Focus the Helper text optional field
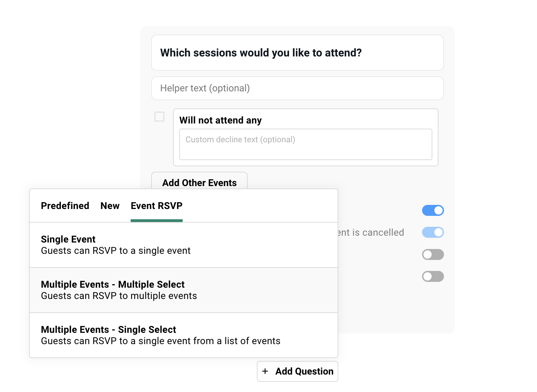 pos(297,88)
